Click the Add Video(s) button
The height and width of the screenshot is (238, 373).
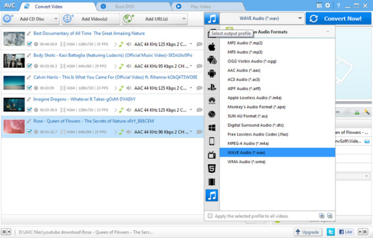[91, 19]
